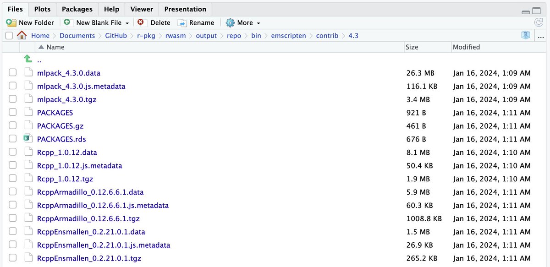
Task: Go to emscripten in the breadcrumb path
Action: 288,36
